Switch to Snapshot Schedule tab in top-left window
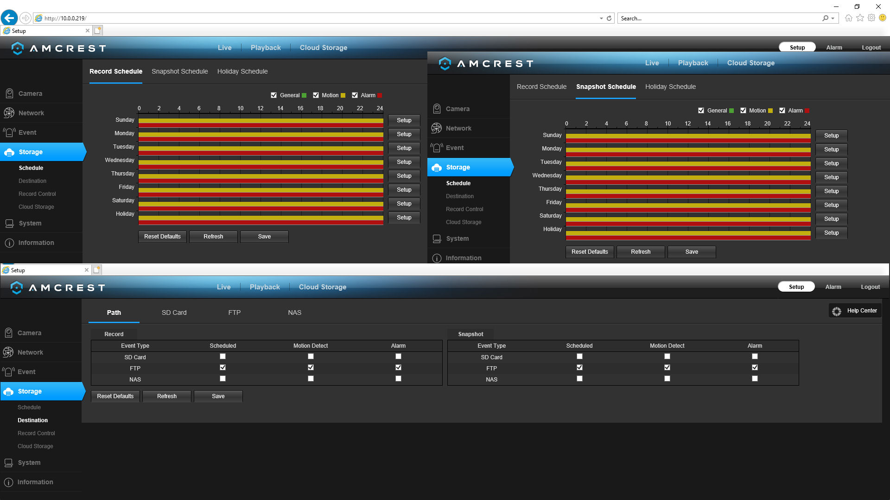 pos(179,71)
